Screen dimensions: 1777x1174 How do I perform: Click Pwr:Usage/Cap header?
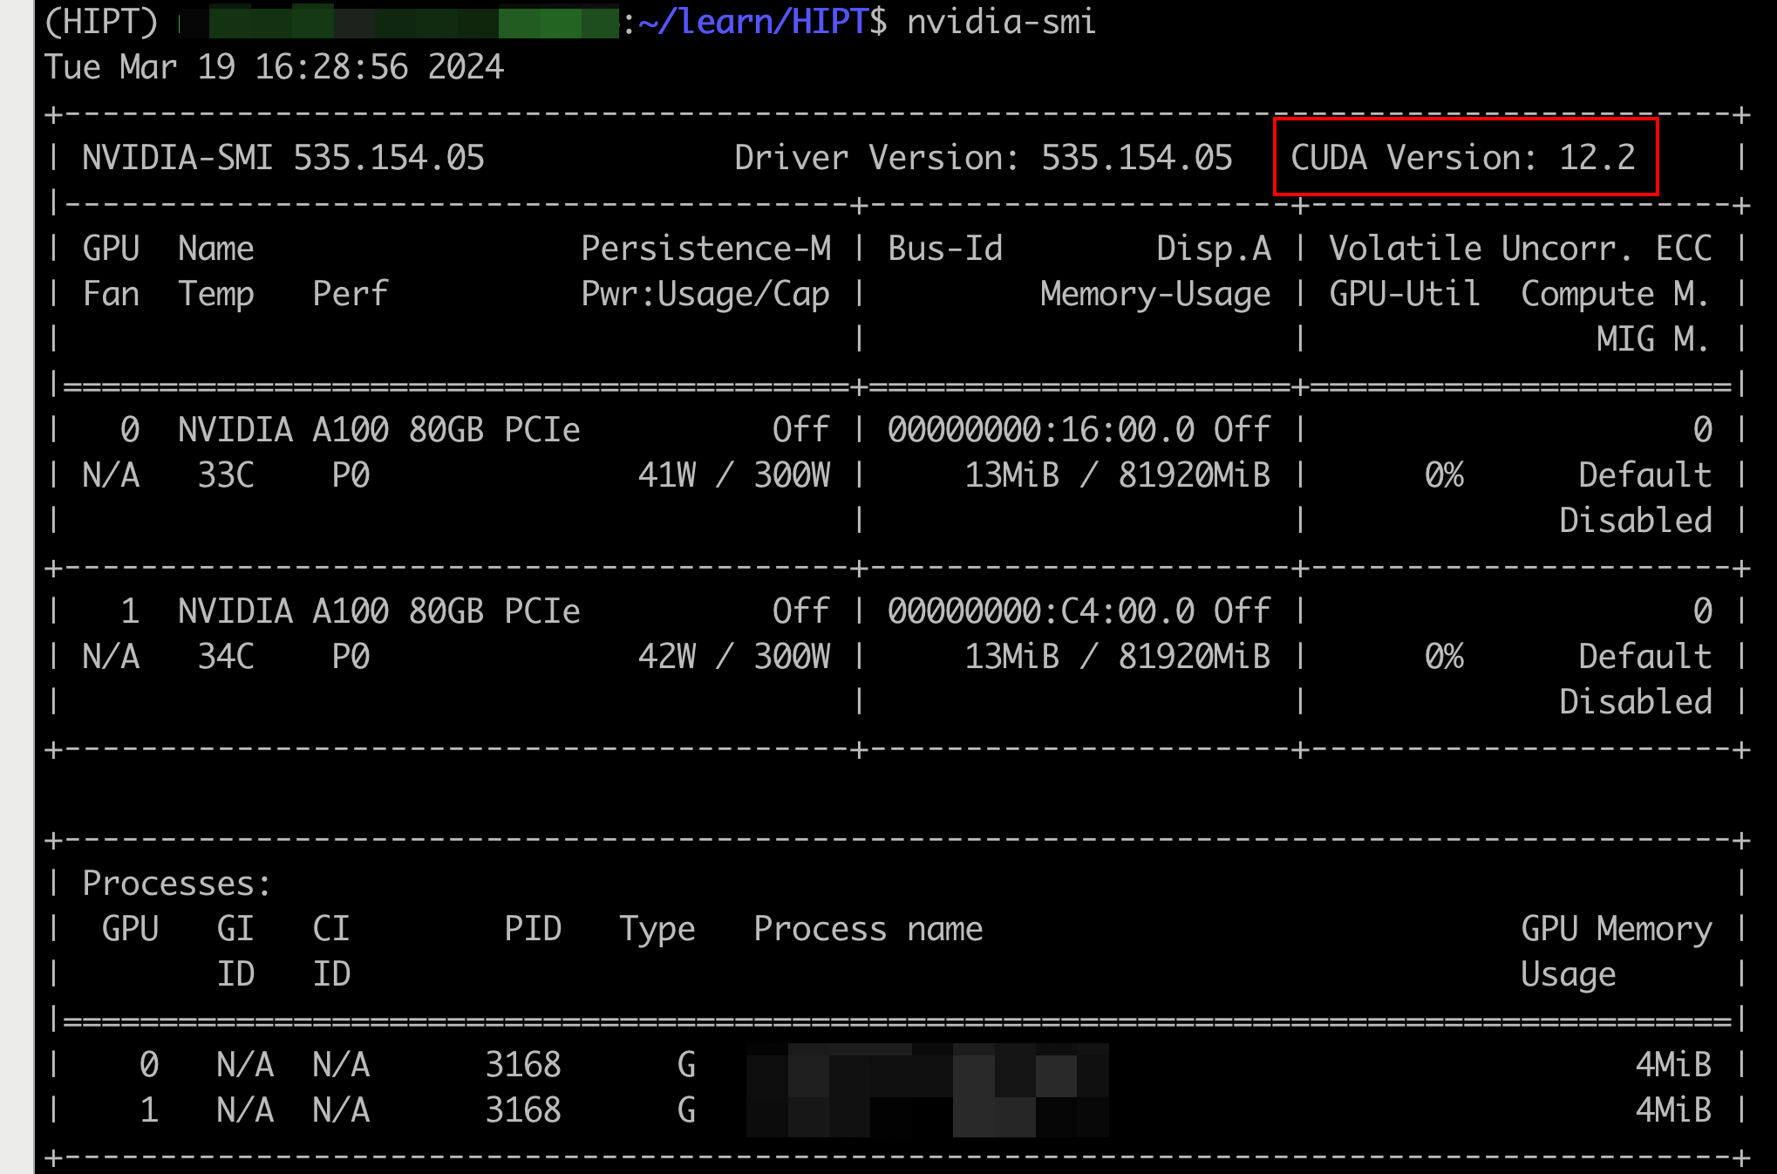click(706, 294)
